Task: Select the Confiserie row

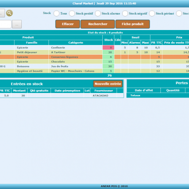Action: point(94,47)
